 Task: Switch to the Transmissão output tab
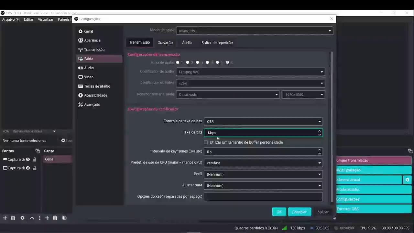140,42
